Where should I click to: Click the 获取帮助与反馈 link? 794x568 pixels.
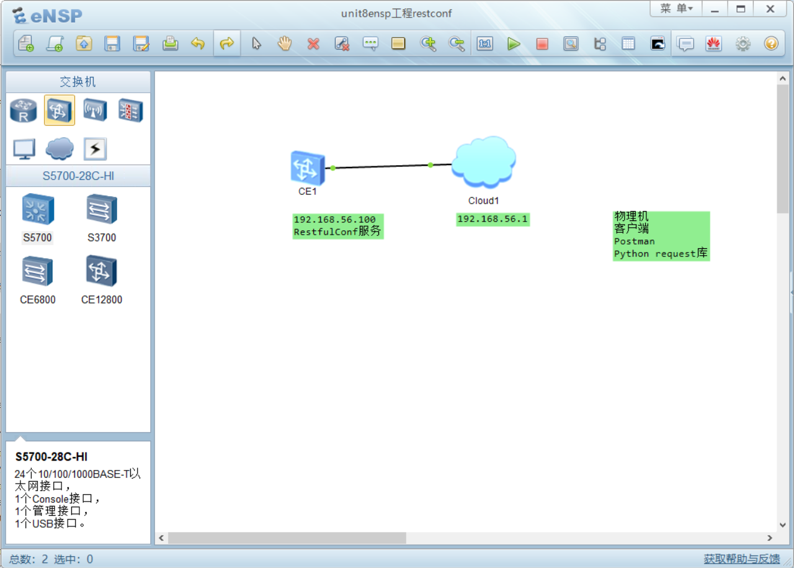click(x=741, y=559)
